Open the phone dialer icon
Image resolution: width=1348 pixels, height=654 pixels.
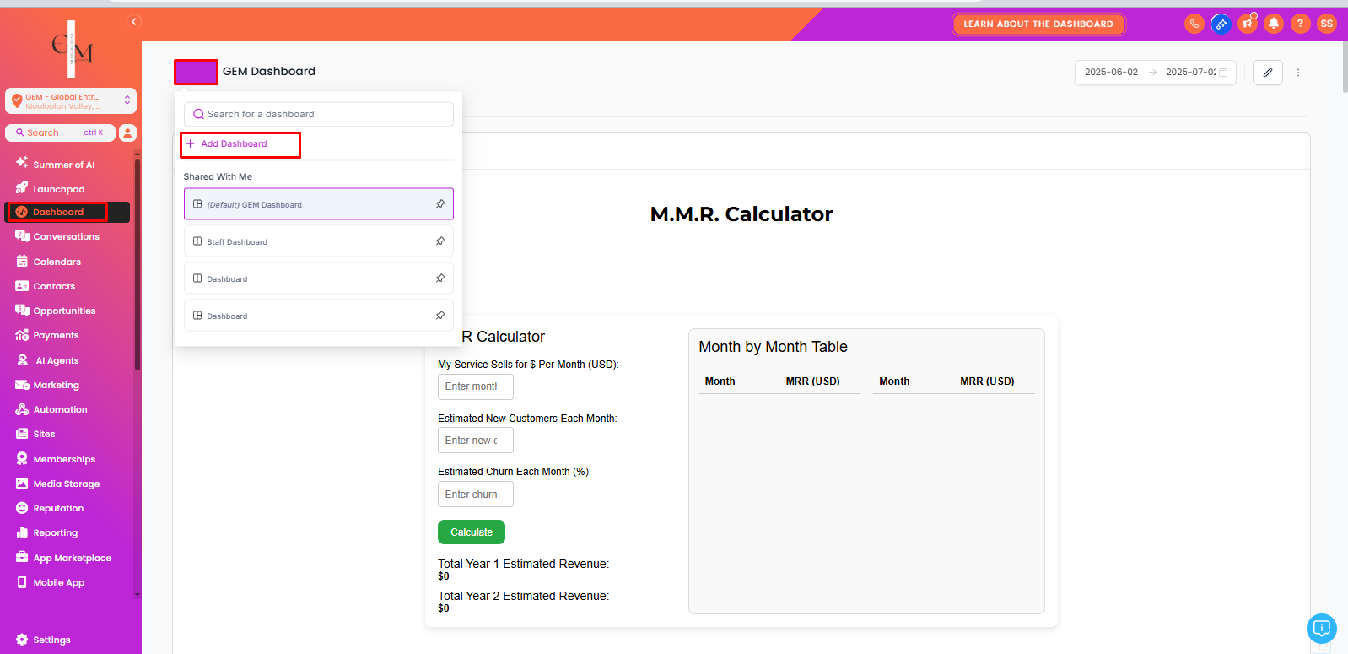1194,24
